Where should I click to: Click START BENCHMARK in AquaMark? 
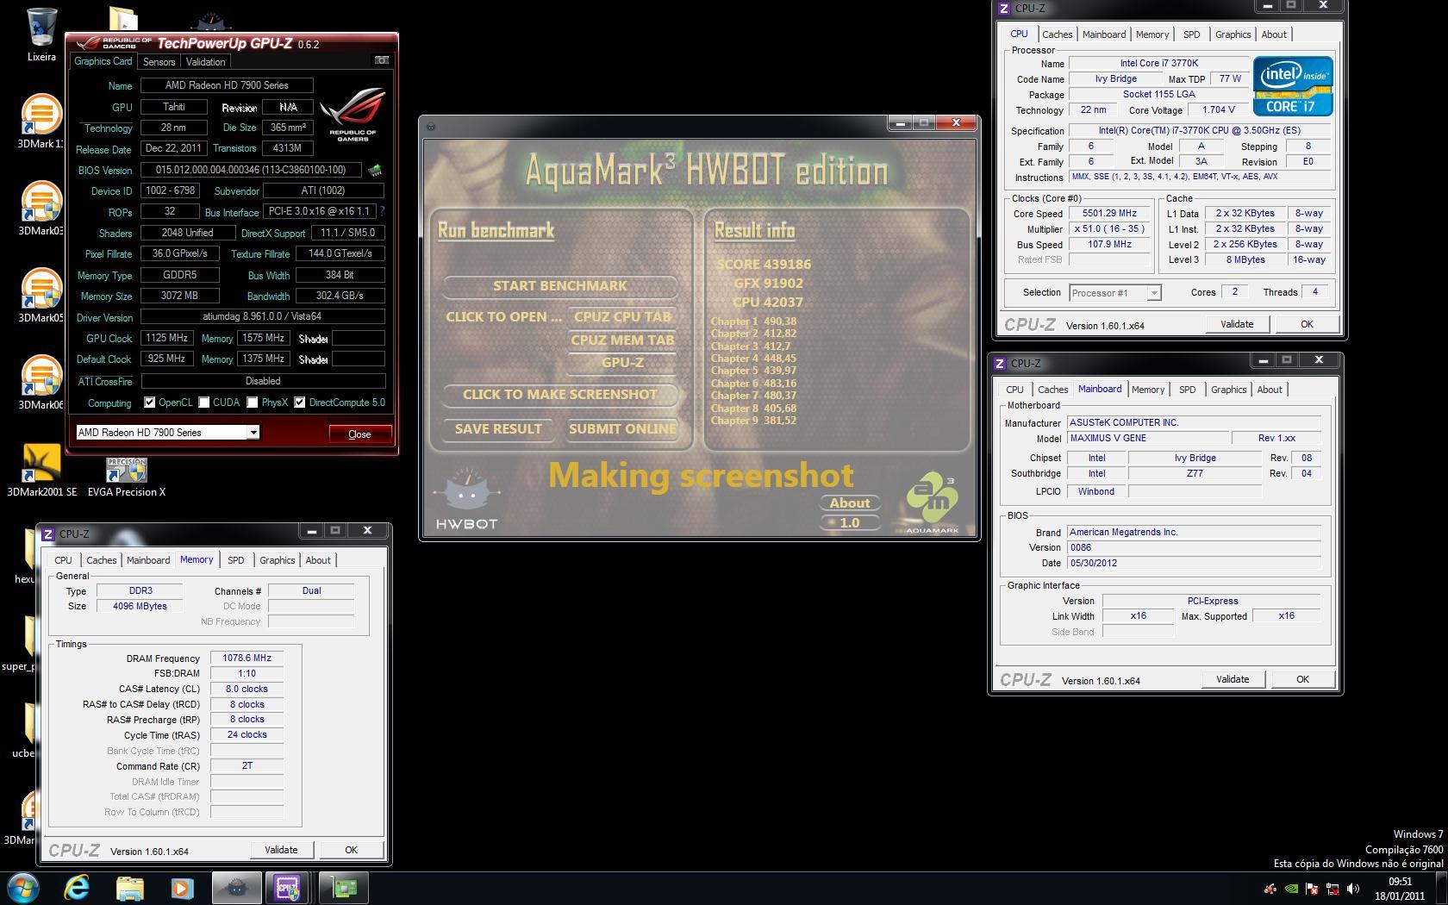tap(560, 286)
